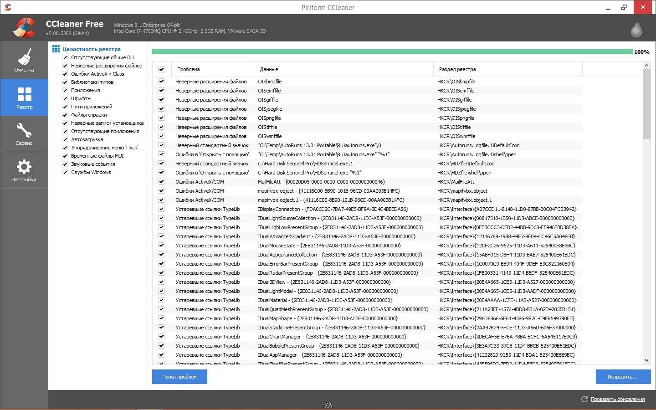The image size is (656, 410).
Task: Toggle Звуковые события checkbox
Action: 65,164
